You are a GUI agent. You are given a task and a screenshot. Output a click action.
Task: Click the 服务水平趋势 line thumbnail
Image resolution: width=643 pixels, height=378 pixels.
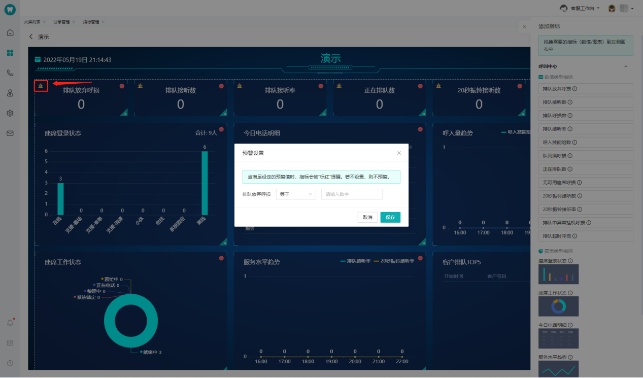[558, 369]
